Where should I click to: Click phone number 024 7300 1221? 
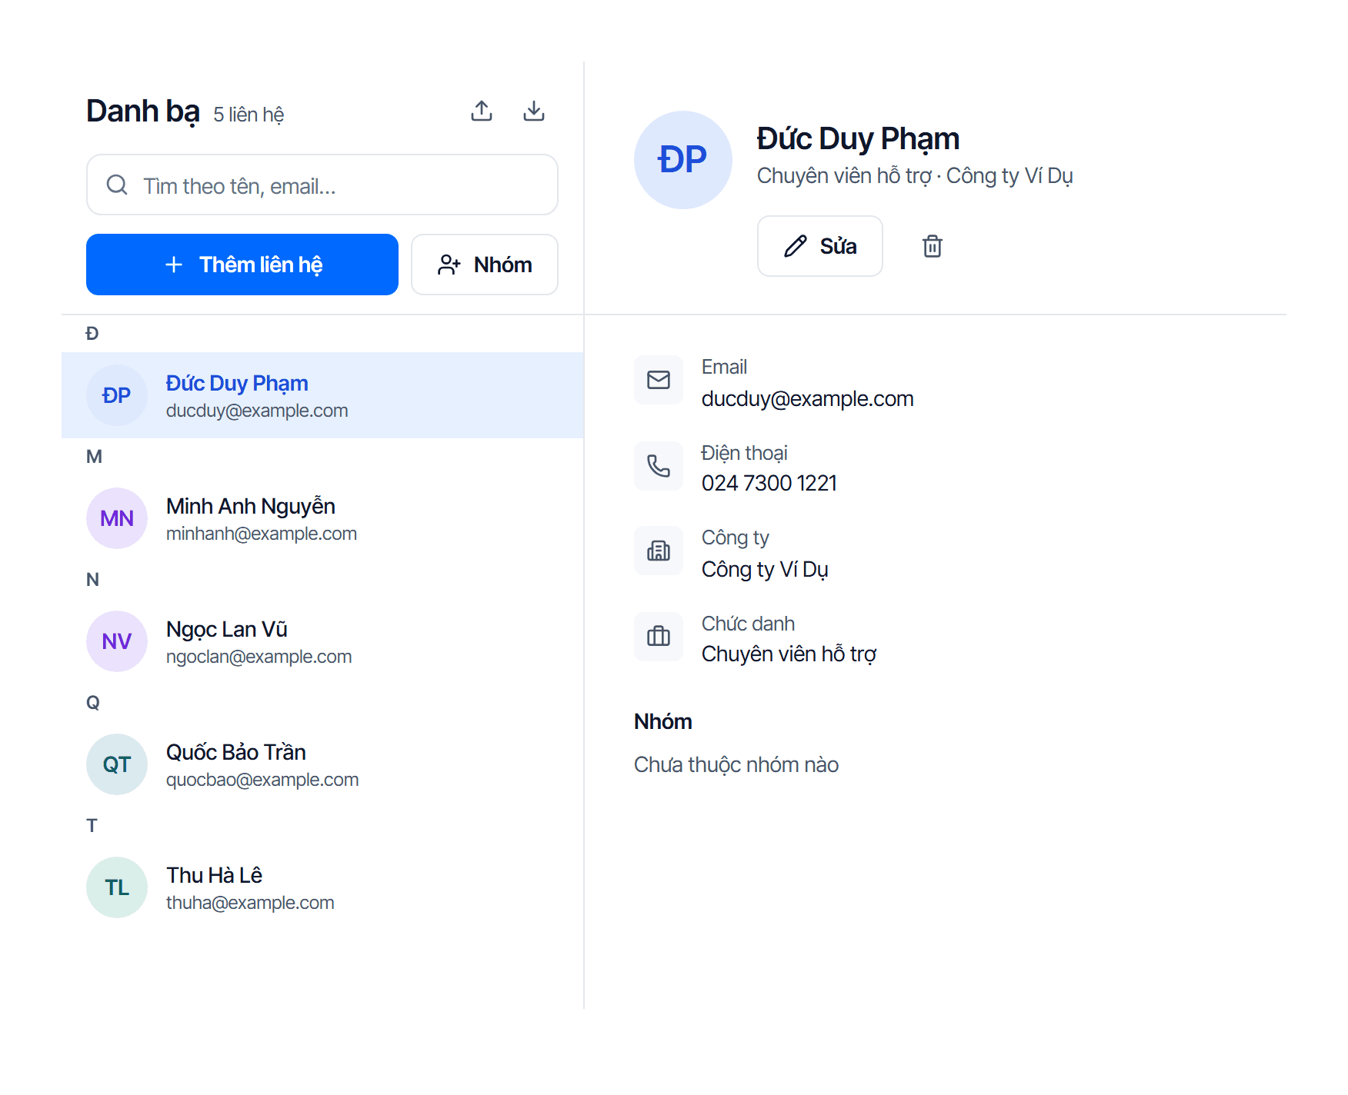[x=769, y=483]
